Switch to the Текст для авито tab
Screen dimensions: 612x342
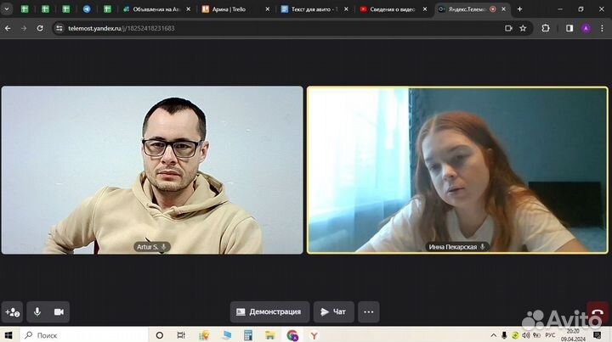[x=314, y=9]
